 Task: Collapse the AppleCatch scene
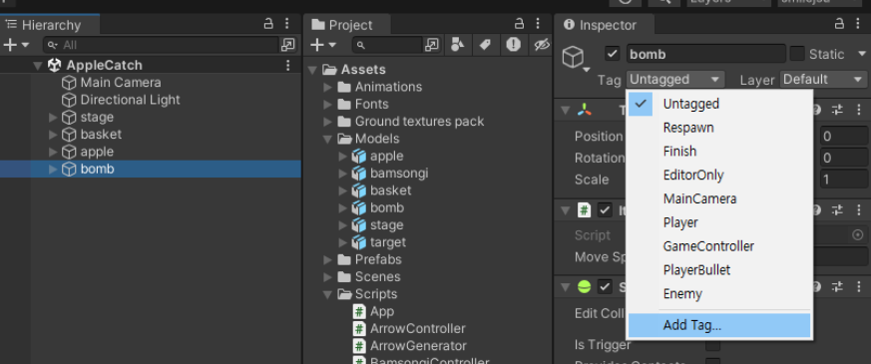pos(38,66)
